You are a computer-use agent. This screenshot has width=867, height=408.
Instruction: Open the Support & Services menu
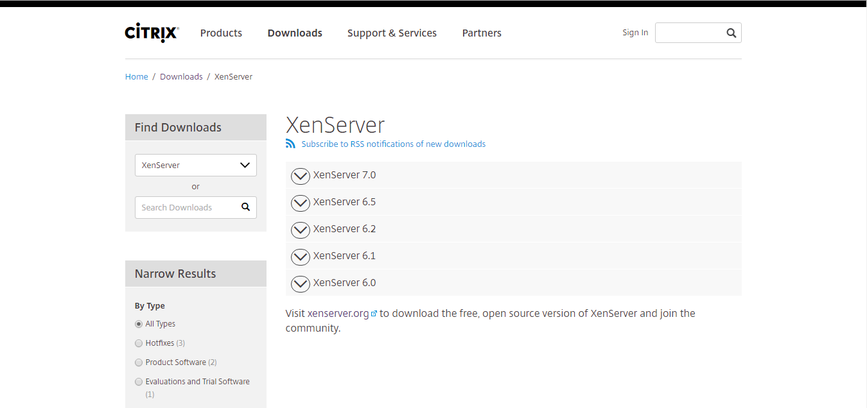pos(392,33)
